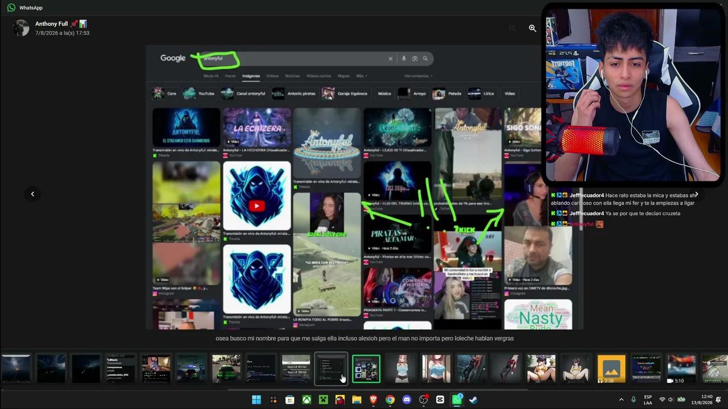Click the battery status tray icon
Viewport: 728px width, 409px height.
[x=681, y=400]
